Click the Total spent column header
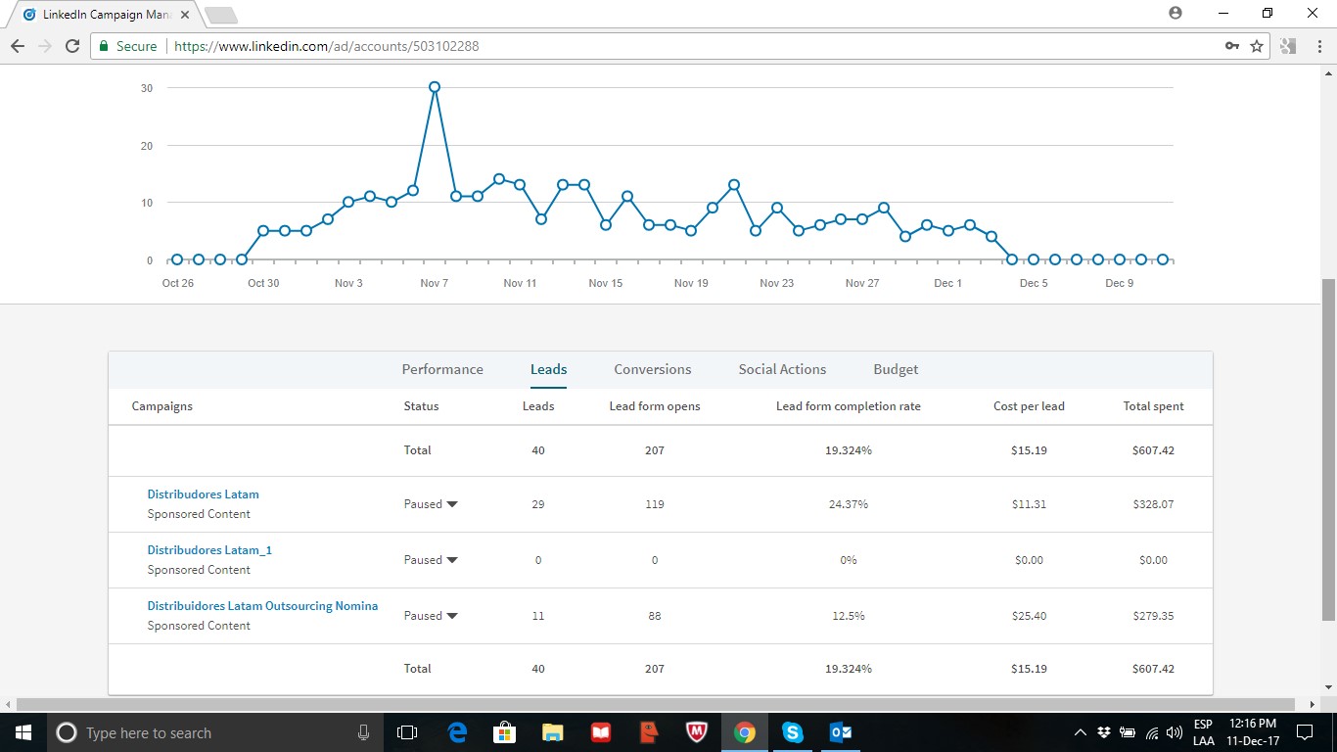The height and width of the screenshot is (752, 1337). pyautogui.click(x=1153, y=406)
